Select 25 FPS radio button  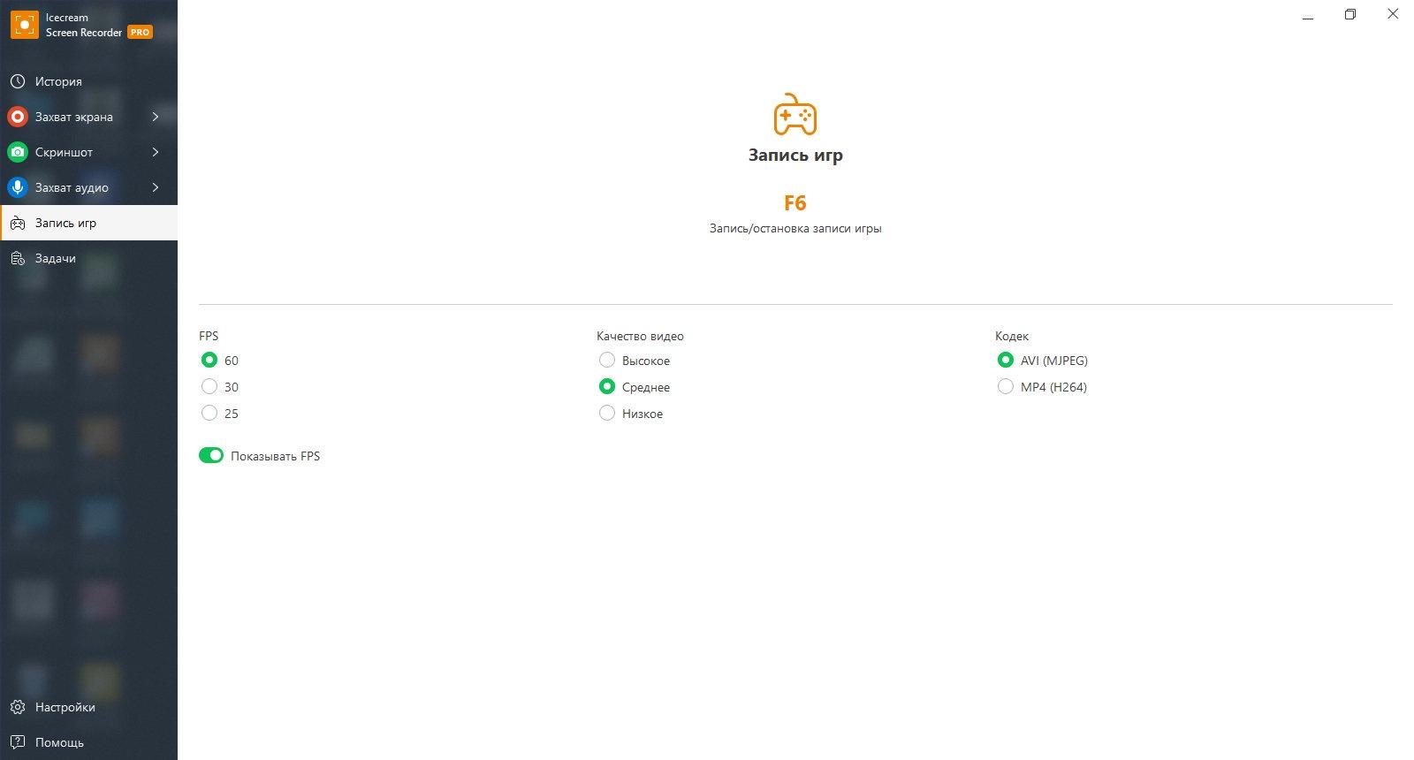(x=209, y=413)
